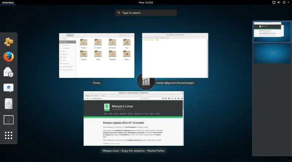Click the bookmark star icon in Firefox toolbar

(163, 99)
